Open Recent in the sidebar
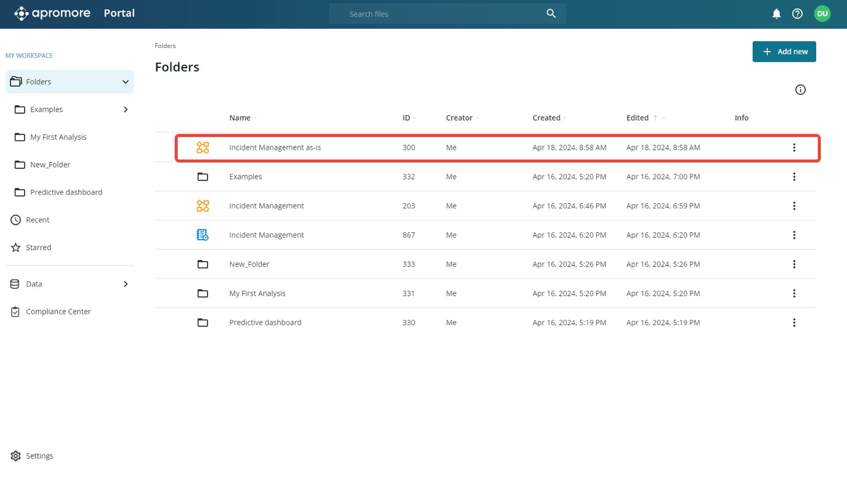 coord(38,220)
